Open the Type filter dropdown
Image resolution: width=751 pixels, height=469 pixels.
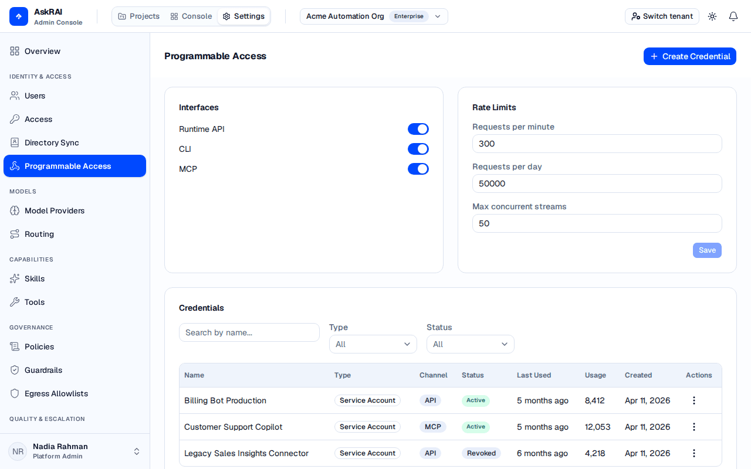click(x=373, y=344)
